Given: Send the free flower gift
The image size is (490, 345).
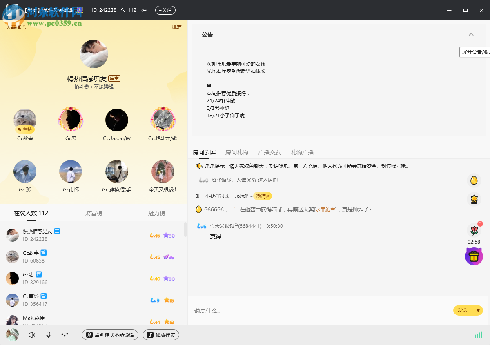Looking at the screenshot, I should point(474,230).
